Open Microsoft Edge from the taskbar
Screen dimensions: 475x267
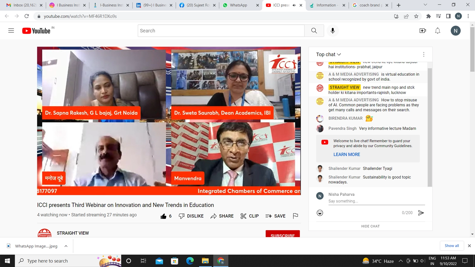190,261
